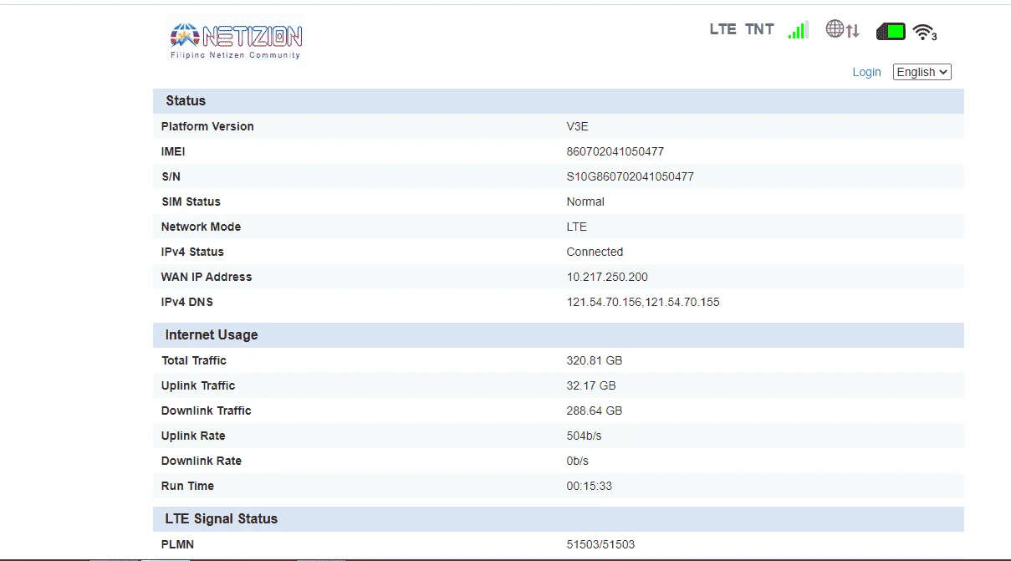Image resolution: width=1011 pixels, height=561 pixels.
Task: Click the green signal strength bars icon
Action: (x=798, y=30)
